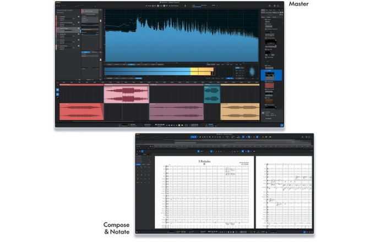Click the blue corner icon in Compose window status bar
The image size is (370, 242).
pyautogui.click(x=304, y=232)
